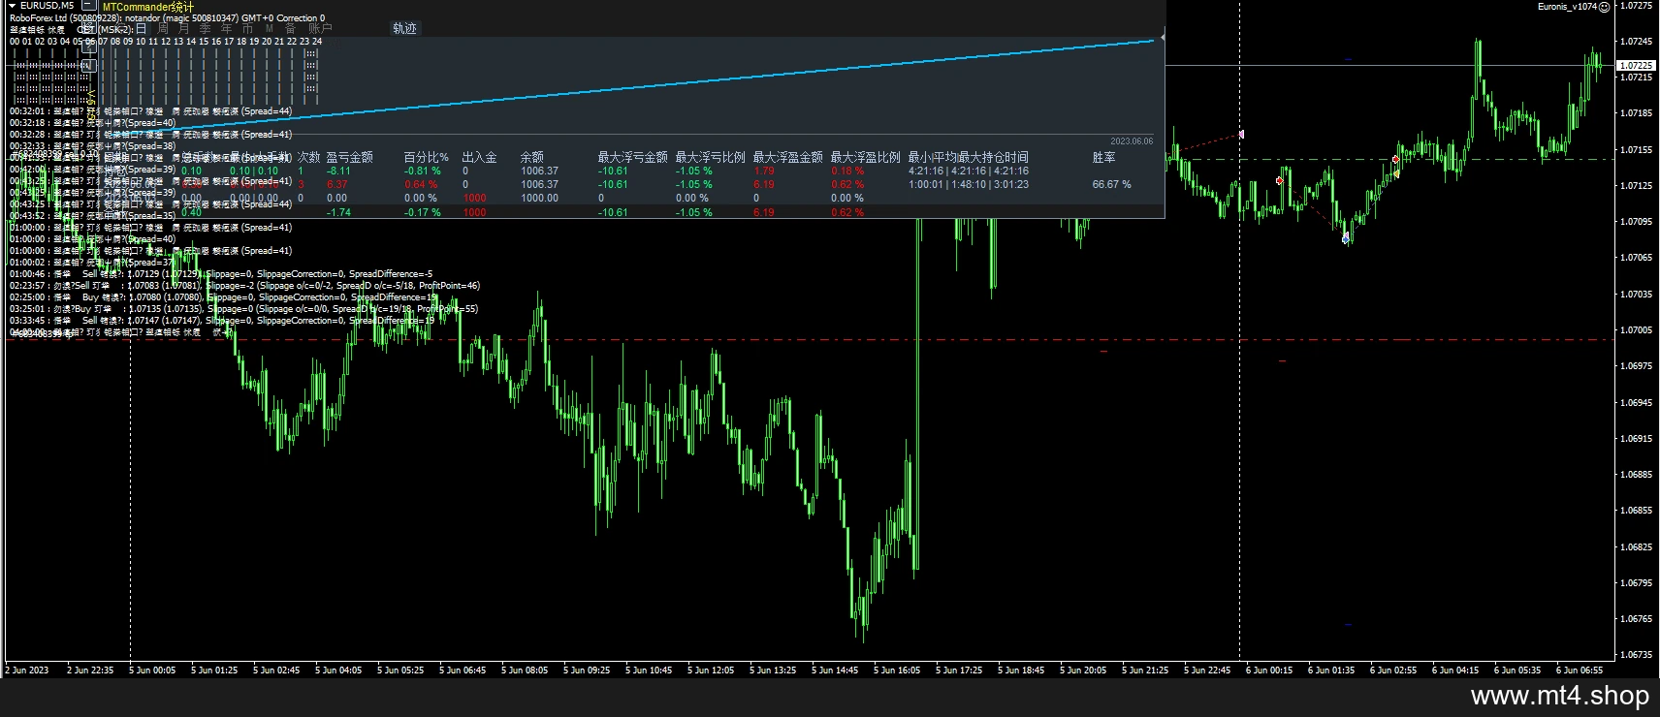
Task: Click the 轨迹 (track) button
Action: (x=404, y=29)
